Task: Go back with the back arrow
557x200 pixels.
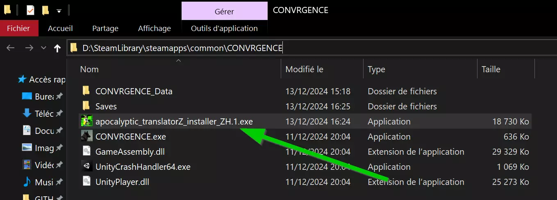Action: point(11,48)
